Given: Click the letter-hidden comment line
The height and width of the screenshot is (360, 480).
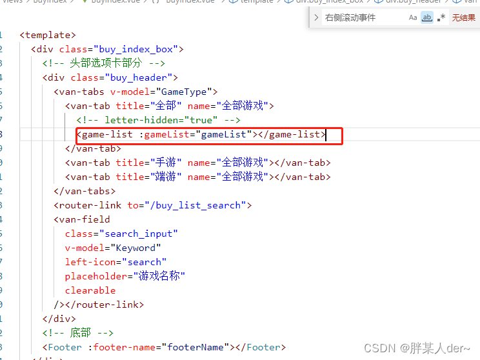Looking at the screenshot, I should pos(158,120).
